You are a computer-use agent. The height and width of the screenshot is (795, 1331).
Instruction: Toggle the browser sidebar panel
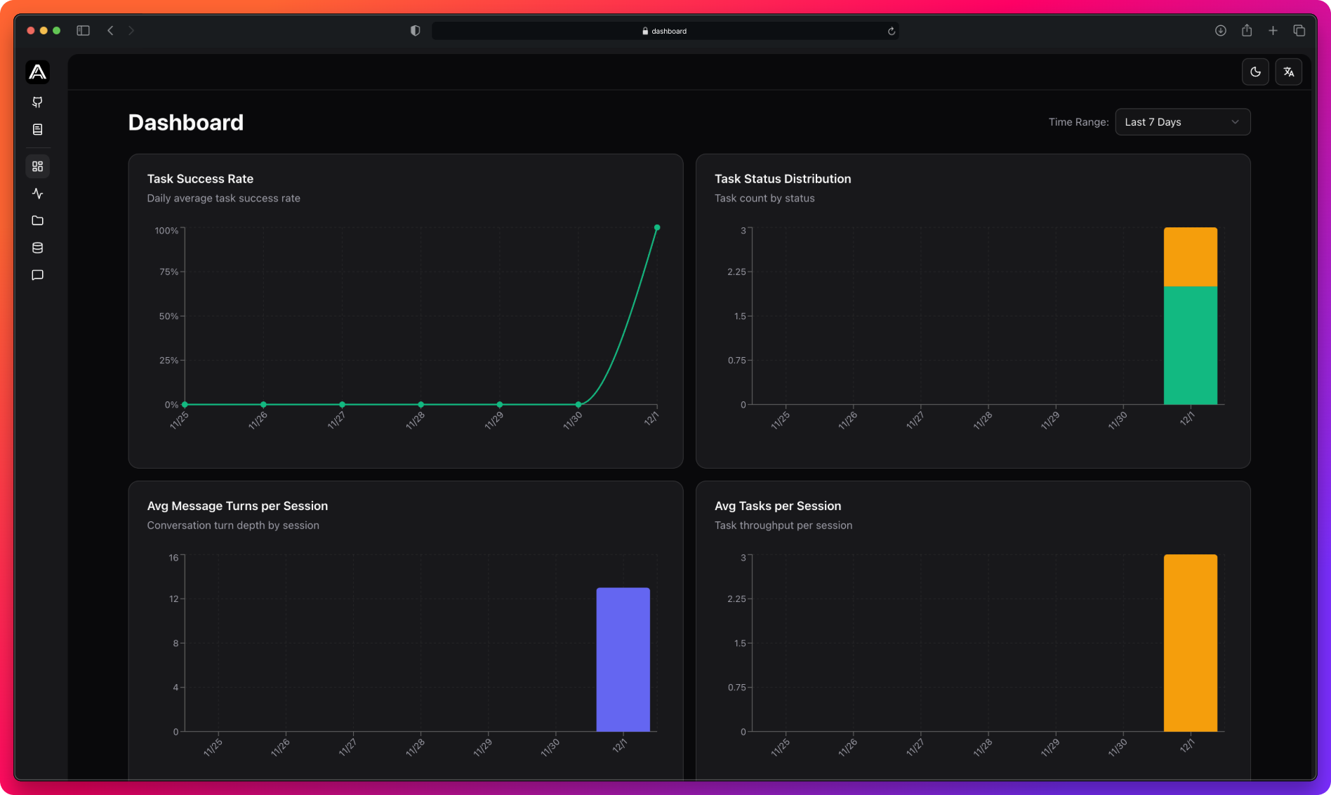click(83, 30)
